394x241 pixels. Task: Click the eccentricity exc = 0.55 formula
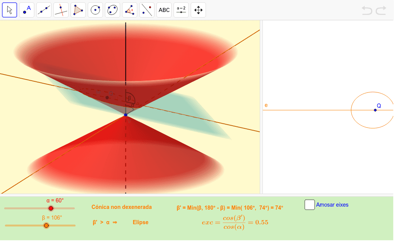[235, 222]
